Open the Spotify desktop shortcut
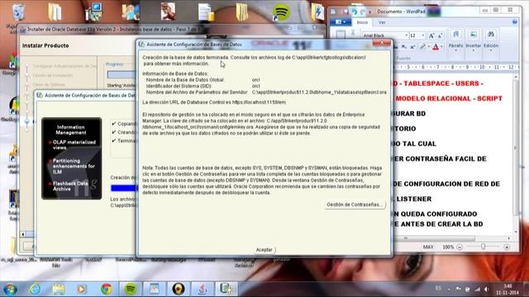 click(x=281, y=12)
